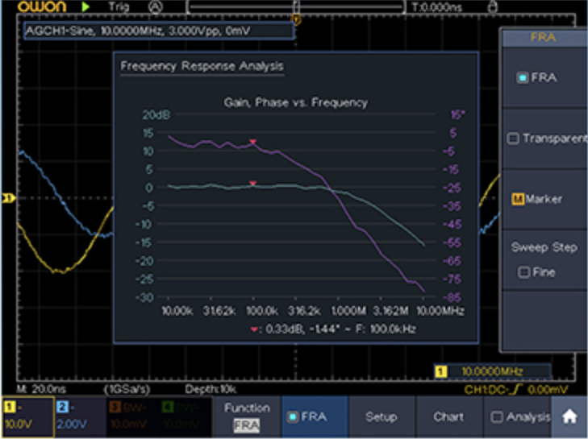Click the CH1 ground level marker at left edge
The width and height of the screenshot is (588, 439).
(8, 198)
